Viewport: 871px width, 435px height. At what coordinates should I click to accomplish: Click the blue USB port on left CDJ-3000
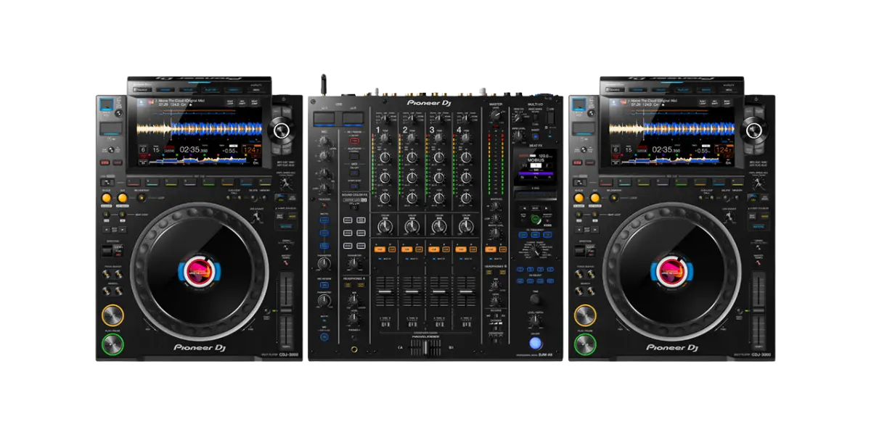click(106, 104)
